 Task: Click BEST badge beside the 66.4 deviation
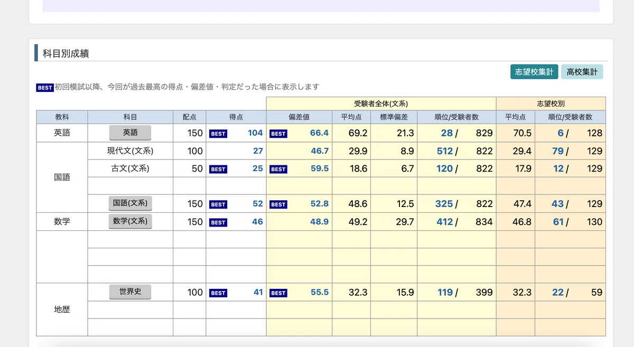278,134
